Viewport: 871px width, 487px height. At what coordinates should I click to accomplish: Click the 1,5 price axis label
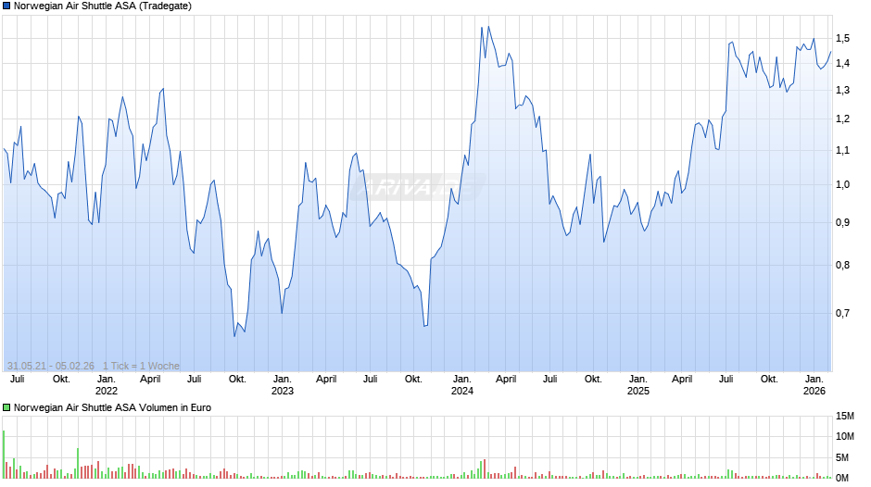coord(842,38)
